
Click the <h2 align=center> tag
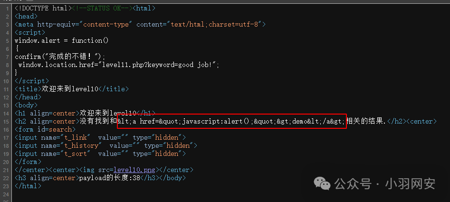47,121
